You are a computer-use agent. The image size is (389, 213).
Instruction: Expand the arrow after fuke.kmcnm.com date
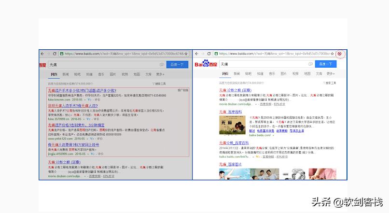point(85,100)
